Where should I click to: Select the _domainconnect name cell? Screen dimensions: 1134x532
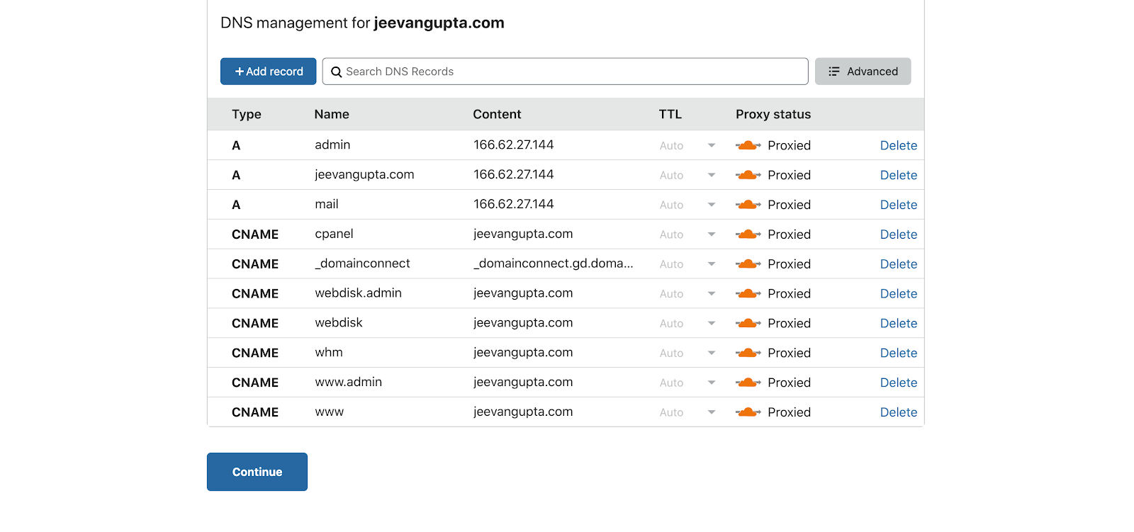(362, 264)
